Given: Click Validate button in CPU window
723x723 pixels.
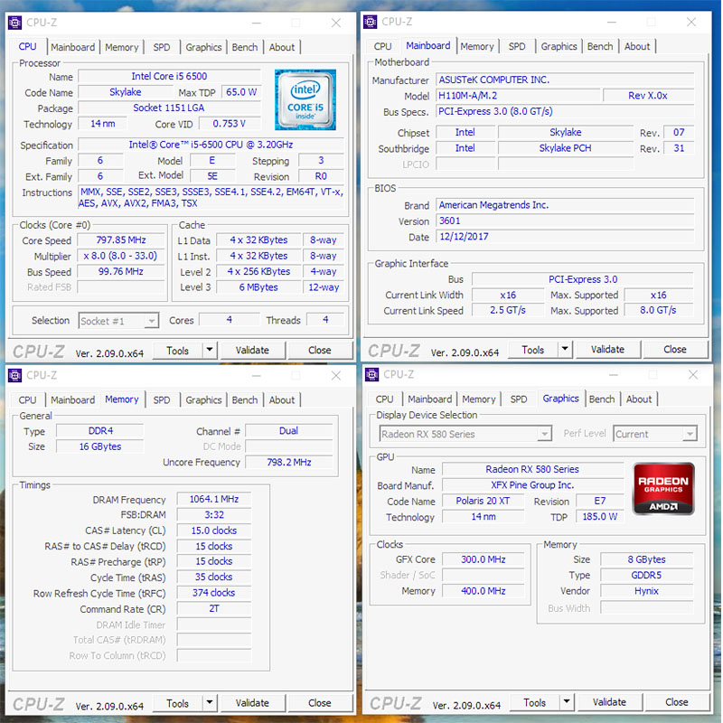Looking at the screenshot, I should pyautogui.click(x=252, y=350).
